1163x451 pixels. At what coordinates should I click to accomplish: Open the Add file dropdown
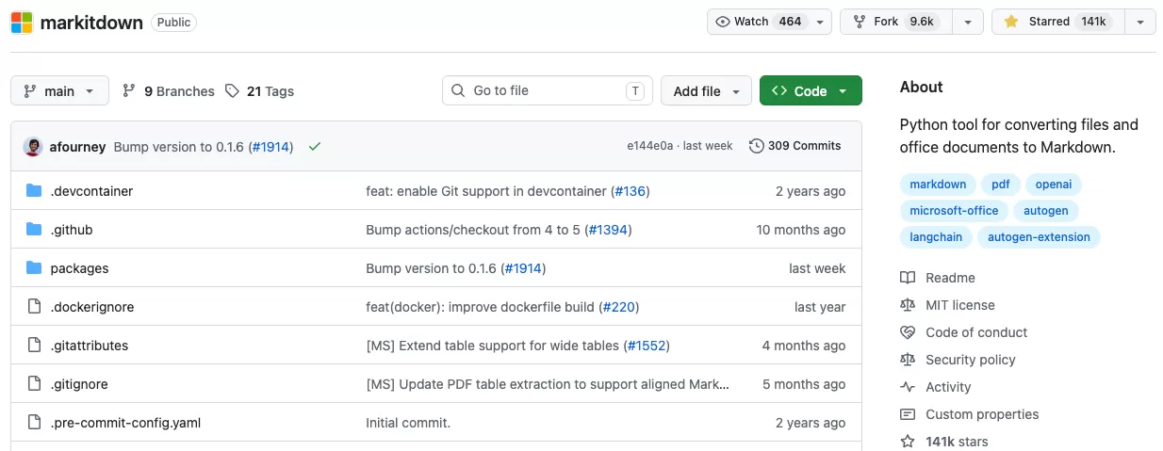click(x=706, y=91)
